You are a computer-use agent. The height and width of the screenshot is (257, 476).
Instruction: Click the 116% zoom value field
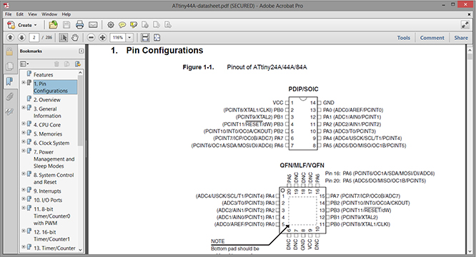pos(118,38)
